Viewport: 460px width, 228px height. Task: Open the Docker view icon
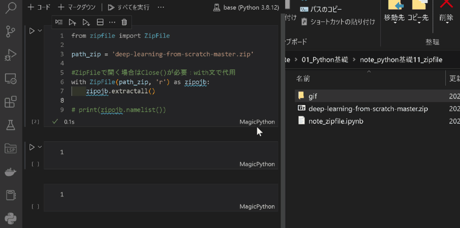click(x=11, y=172)
